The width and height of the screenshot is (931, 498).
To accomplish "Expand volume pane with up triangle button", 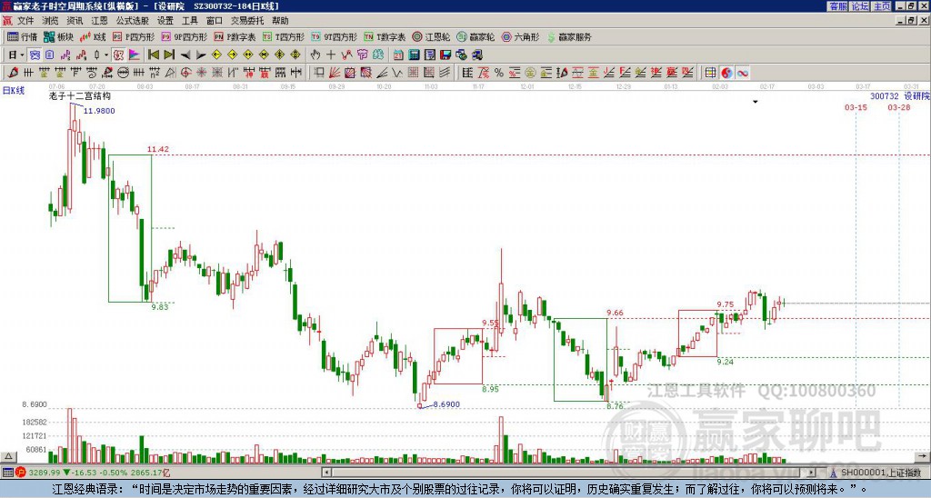I will point(7,456).
